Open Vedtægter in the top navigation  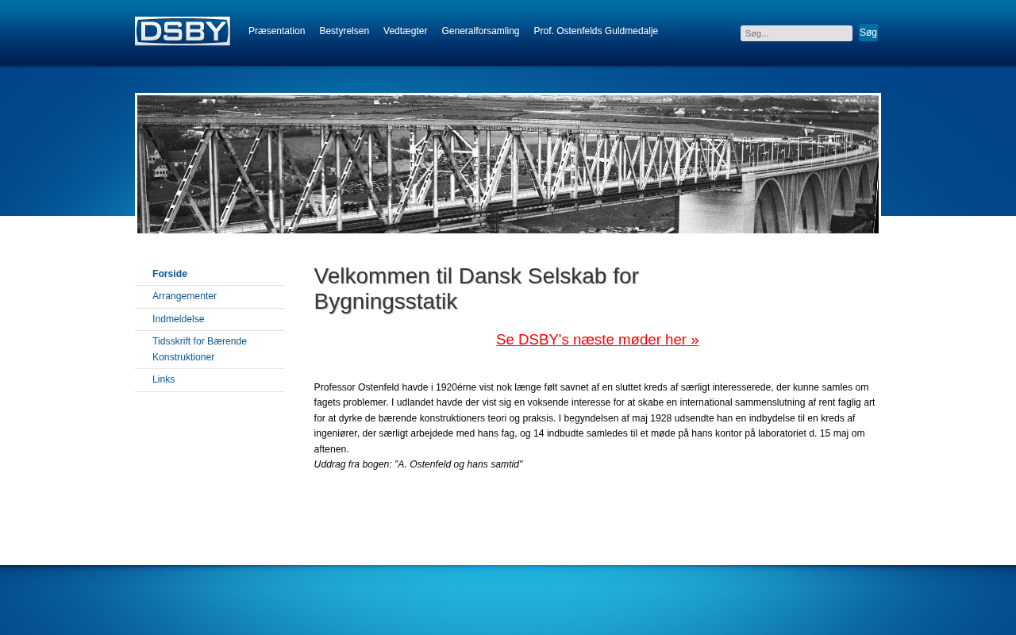coord(405,31)
